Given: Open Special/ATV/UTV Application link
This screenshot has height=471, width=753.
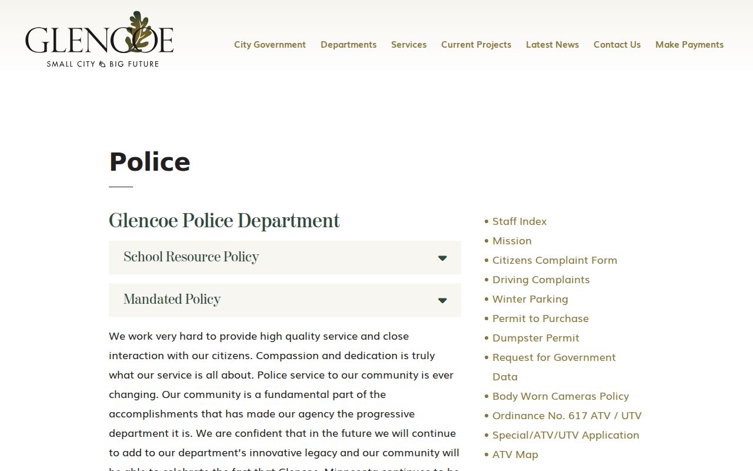Looking at the screenshot, I should coord(566,435).
